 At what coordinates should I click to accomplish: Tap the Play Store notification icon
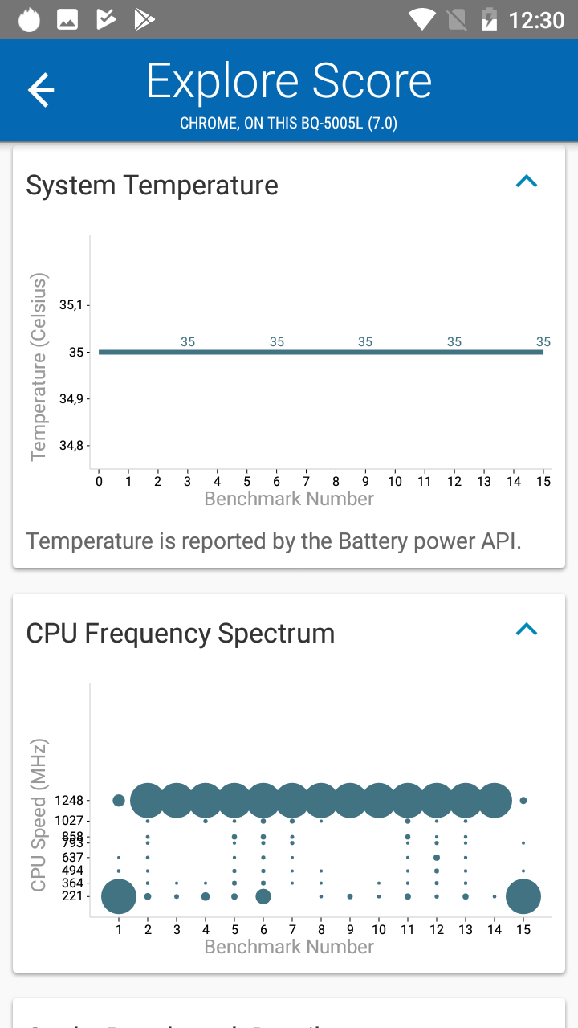pyautogui.click(x=144, y=19)
